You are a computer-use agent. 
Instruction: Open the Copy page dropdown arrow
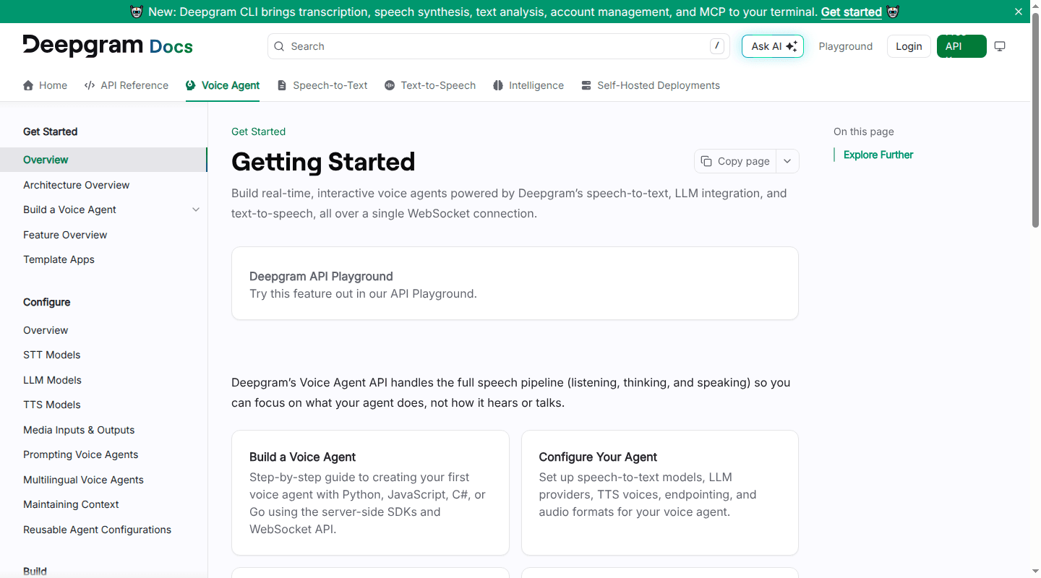coord(788,161)
